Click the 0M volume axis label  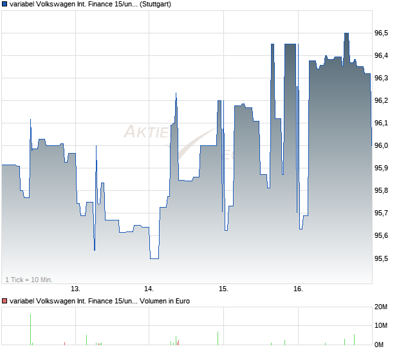click(x=382, y=345)
